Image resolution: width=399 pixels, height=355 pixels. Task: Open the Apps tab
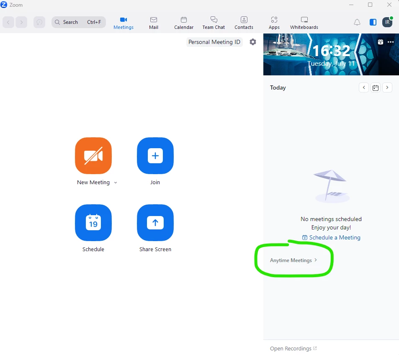point(274,23)
